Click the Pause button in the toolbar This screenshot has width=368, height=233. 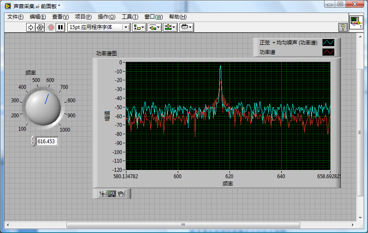coord(60,27)
